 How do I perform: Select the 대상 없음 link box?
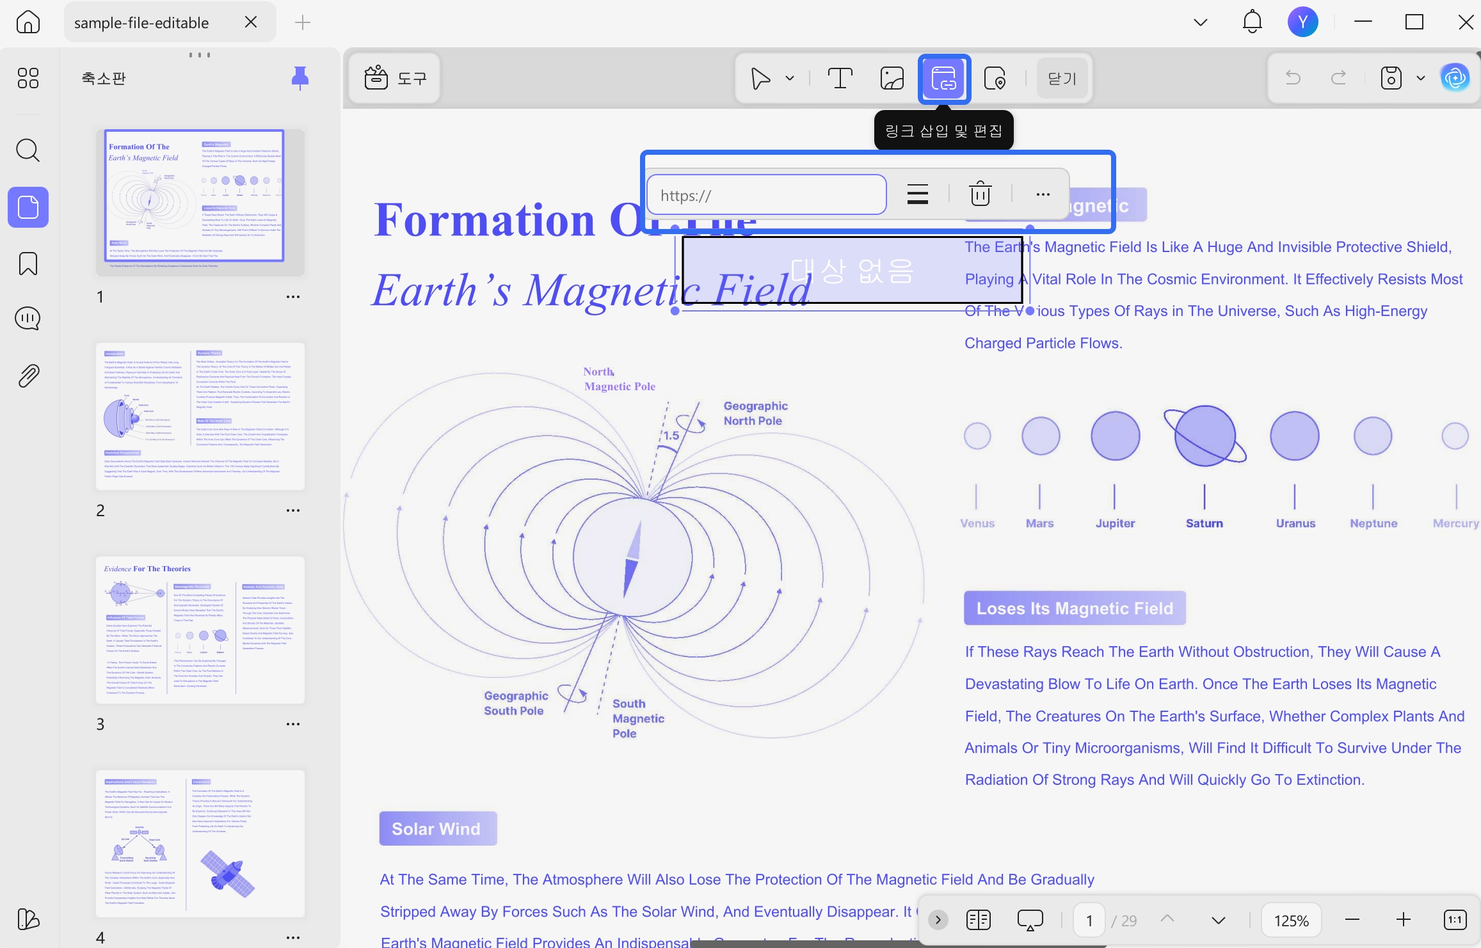[852, 271]
